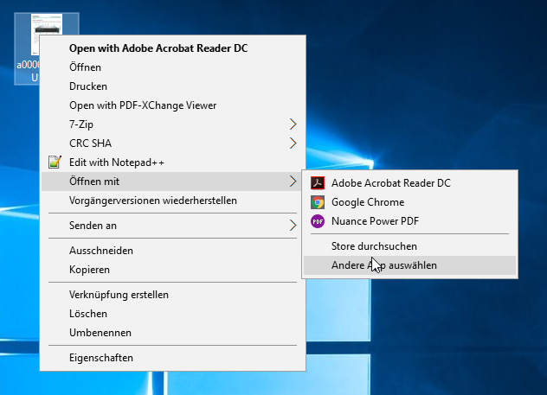Image resolution: width=547 pixels, height=395 pixels.
Task: Choose Open with PDF-XChange Viewer
Action: (173, 105)
